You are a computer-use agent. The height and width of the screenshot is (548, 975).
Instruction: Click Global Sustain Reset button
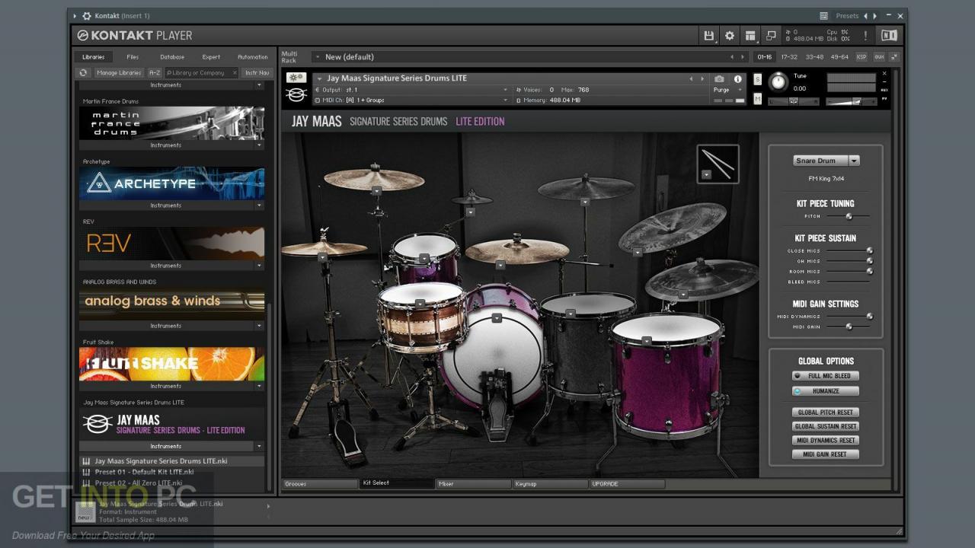click(825, 426)
